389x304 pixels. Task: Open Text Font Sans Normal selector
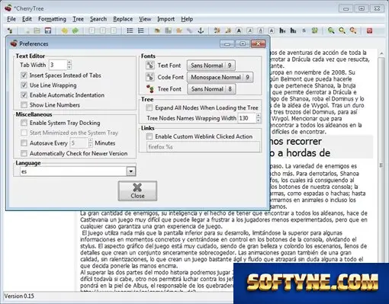[211, 66]
